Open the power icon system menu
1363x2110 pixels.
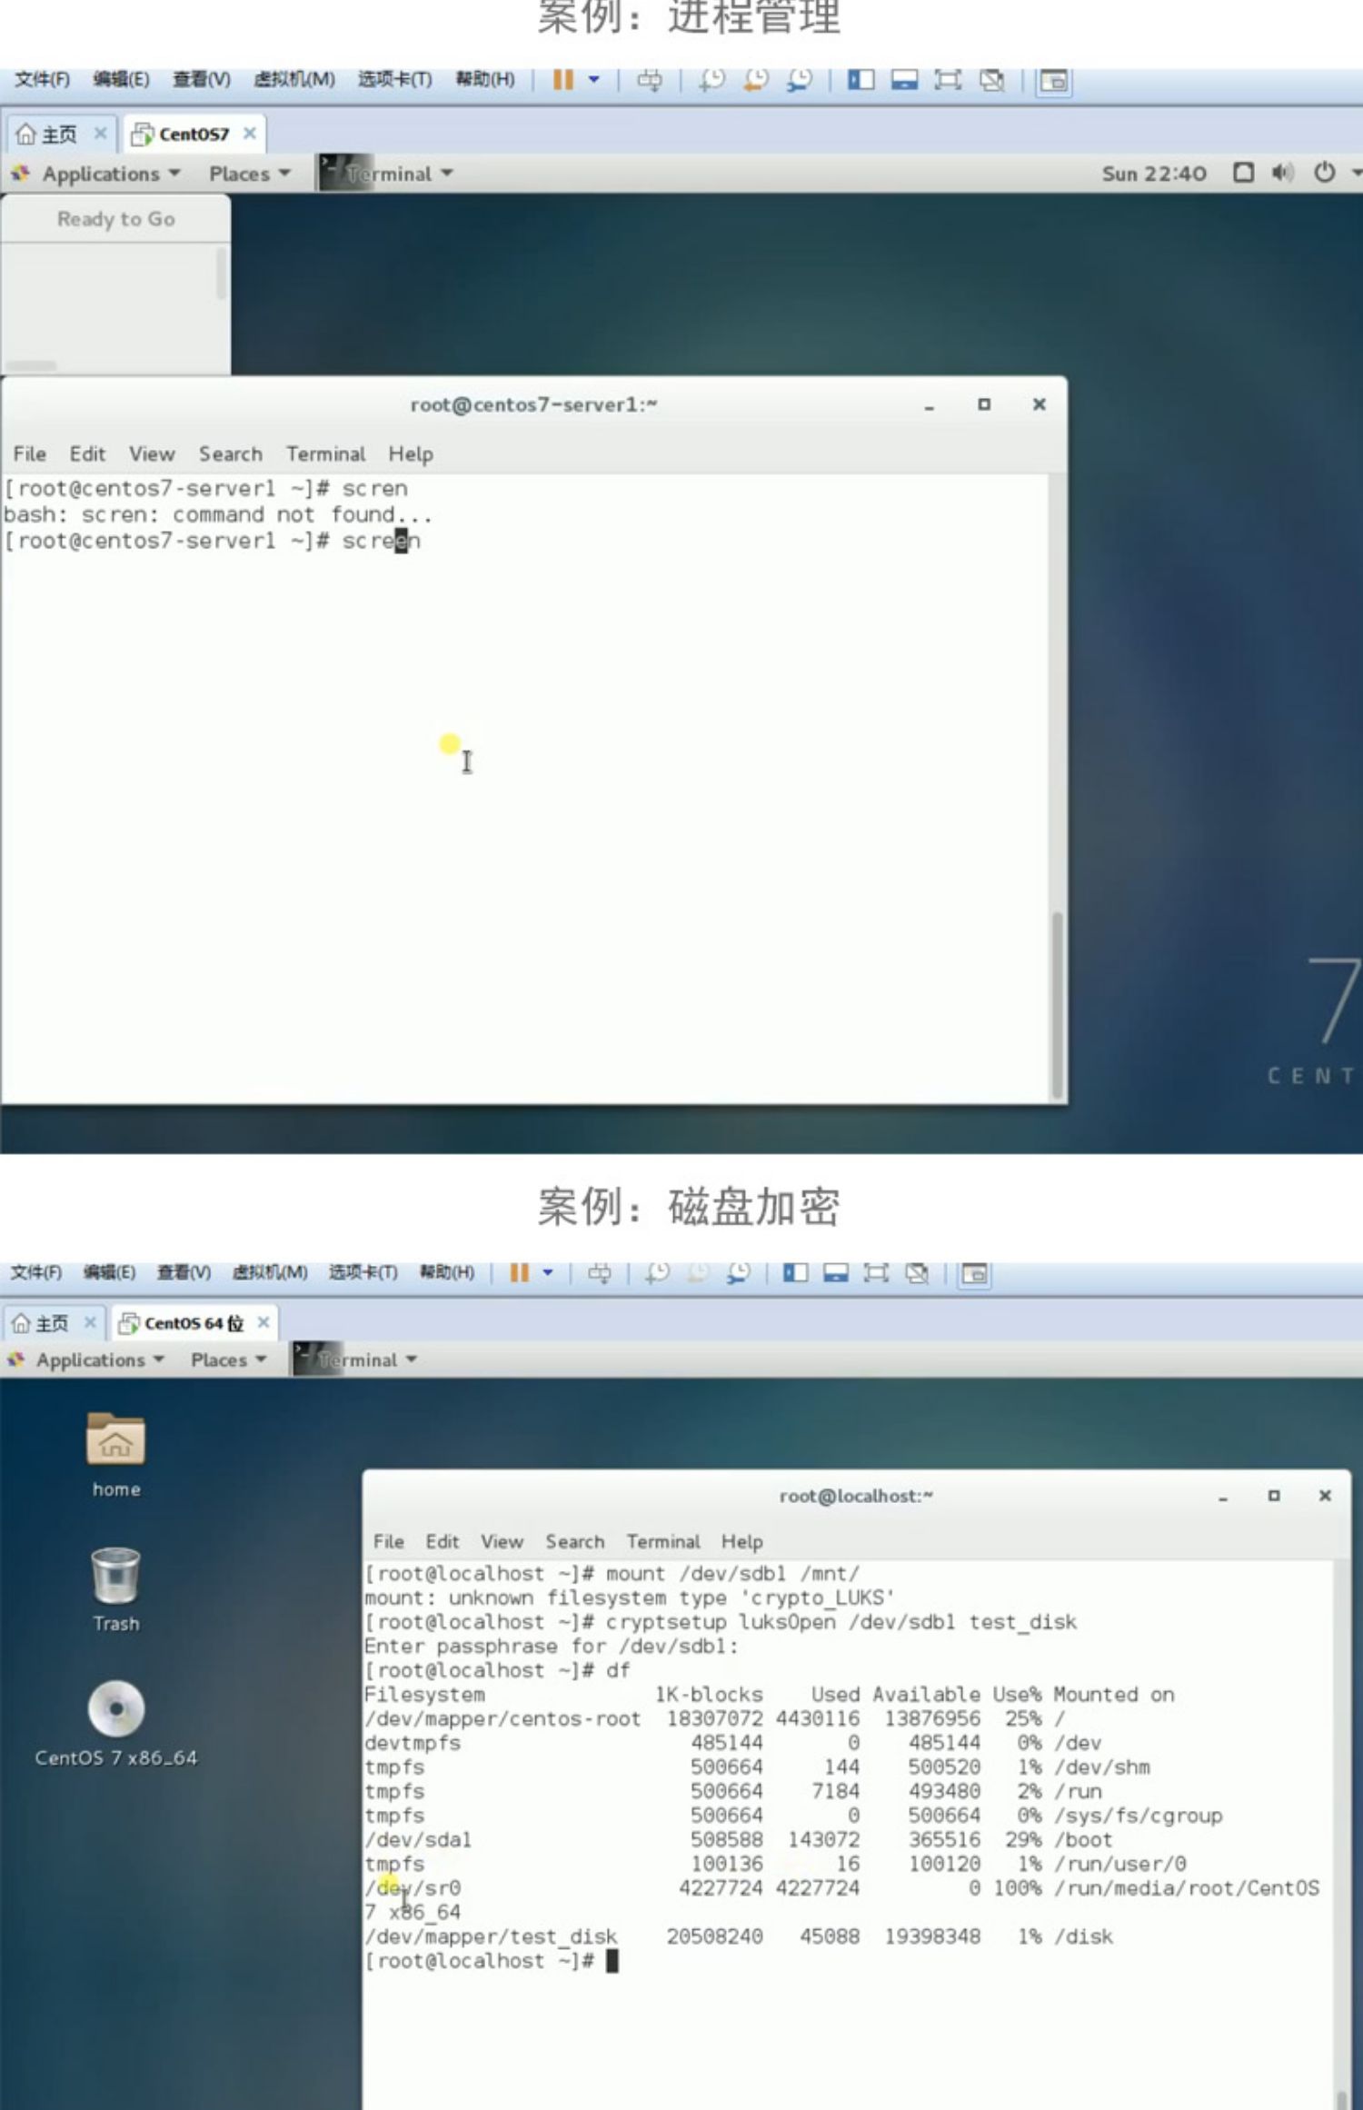1325,173
